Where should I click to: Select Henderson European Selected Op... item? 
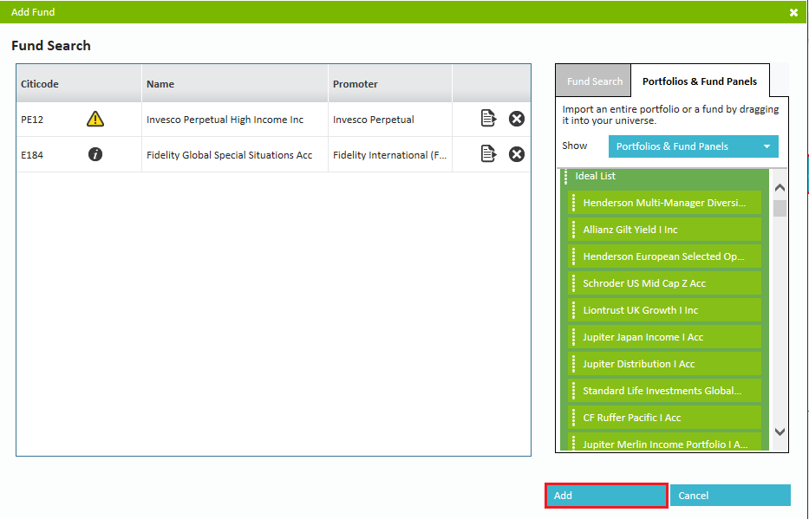664,256
